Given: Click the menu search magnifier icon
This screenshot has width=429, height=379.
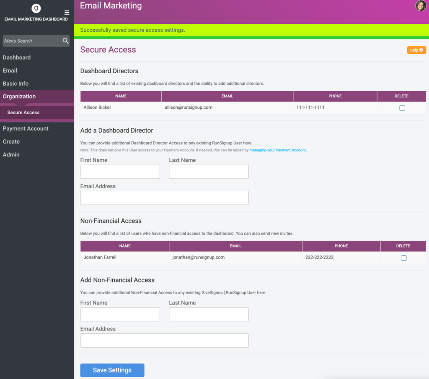Looking at the screenshot, I should click(65, 41).
